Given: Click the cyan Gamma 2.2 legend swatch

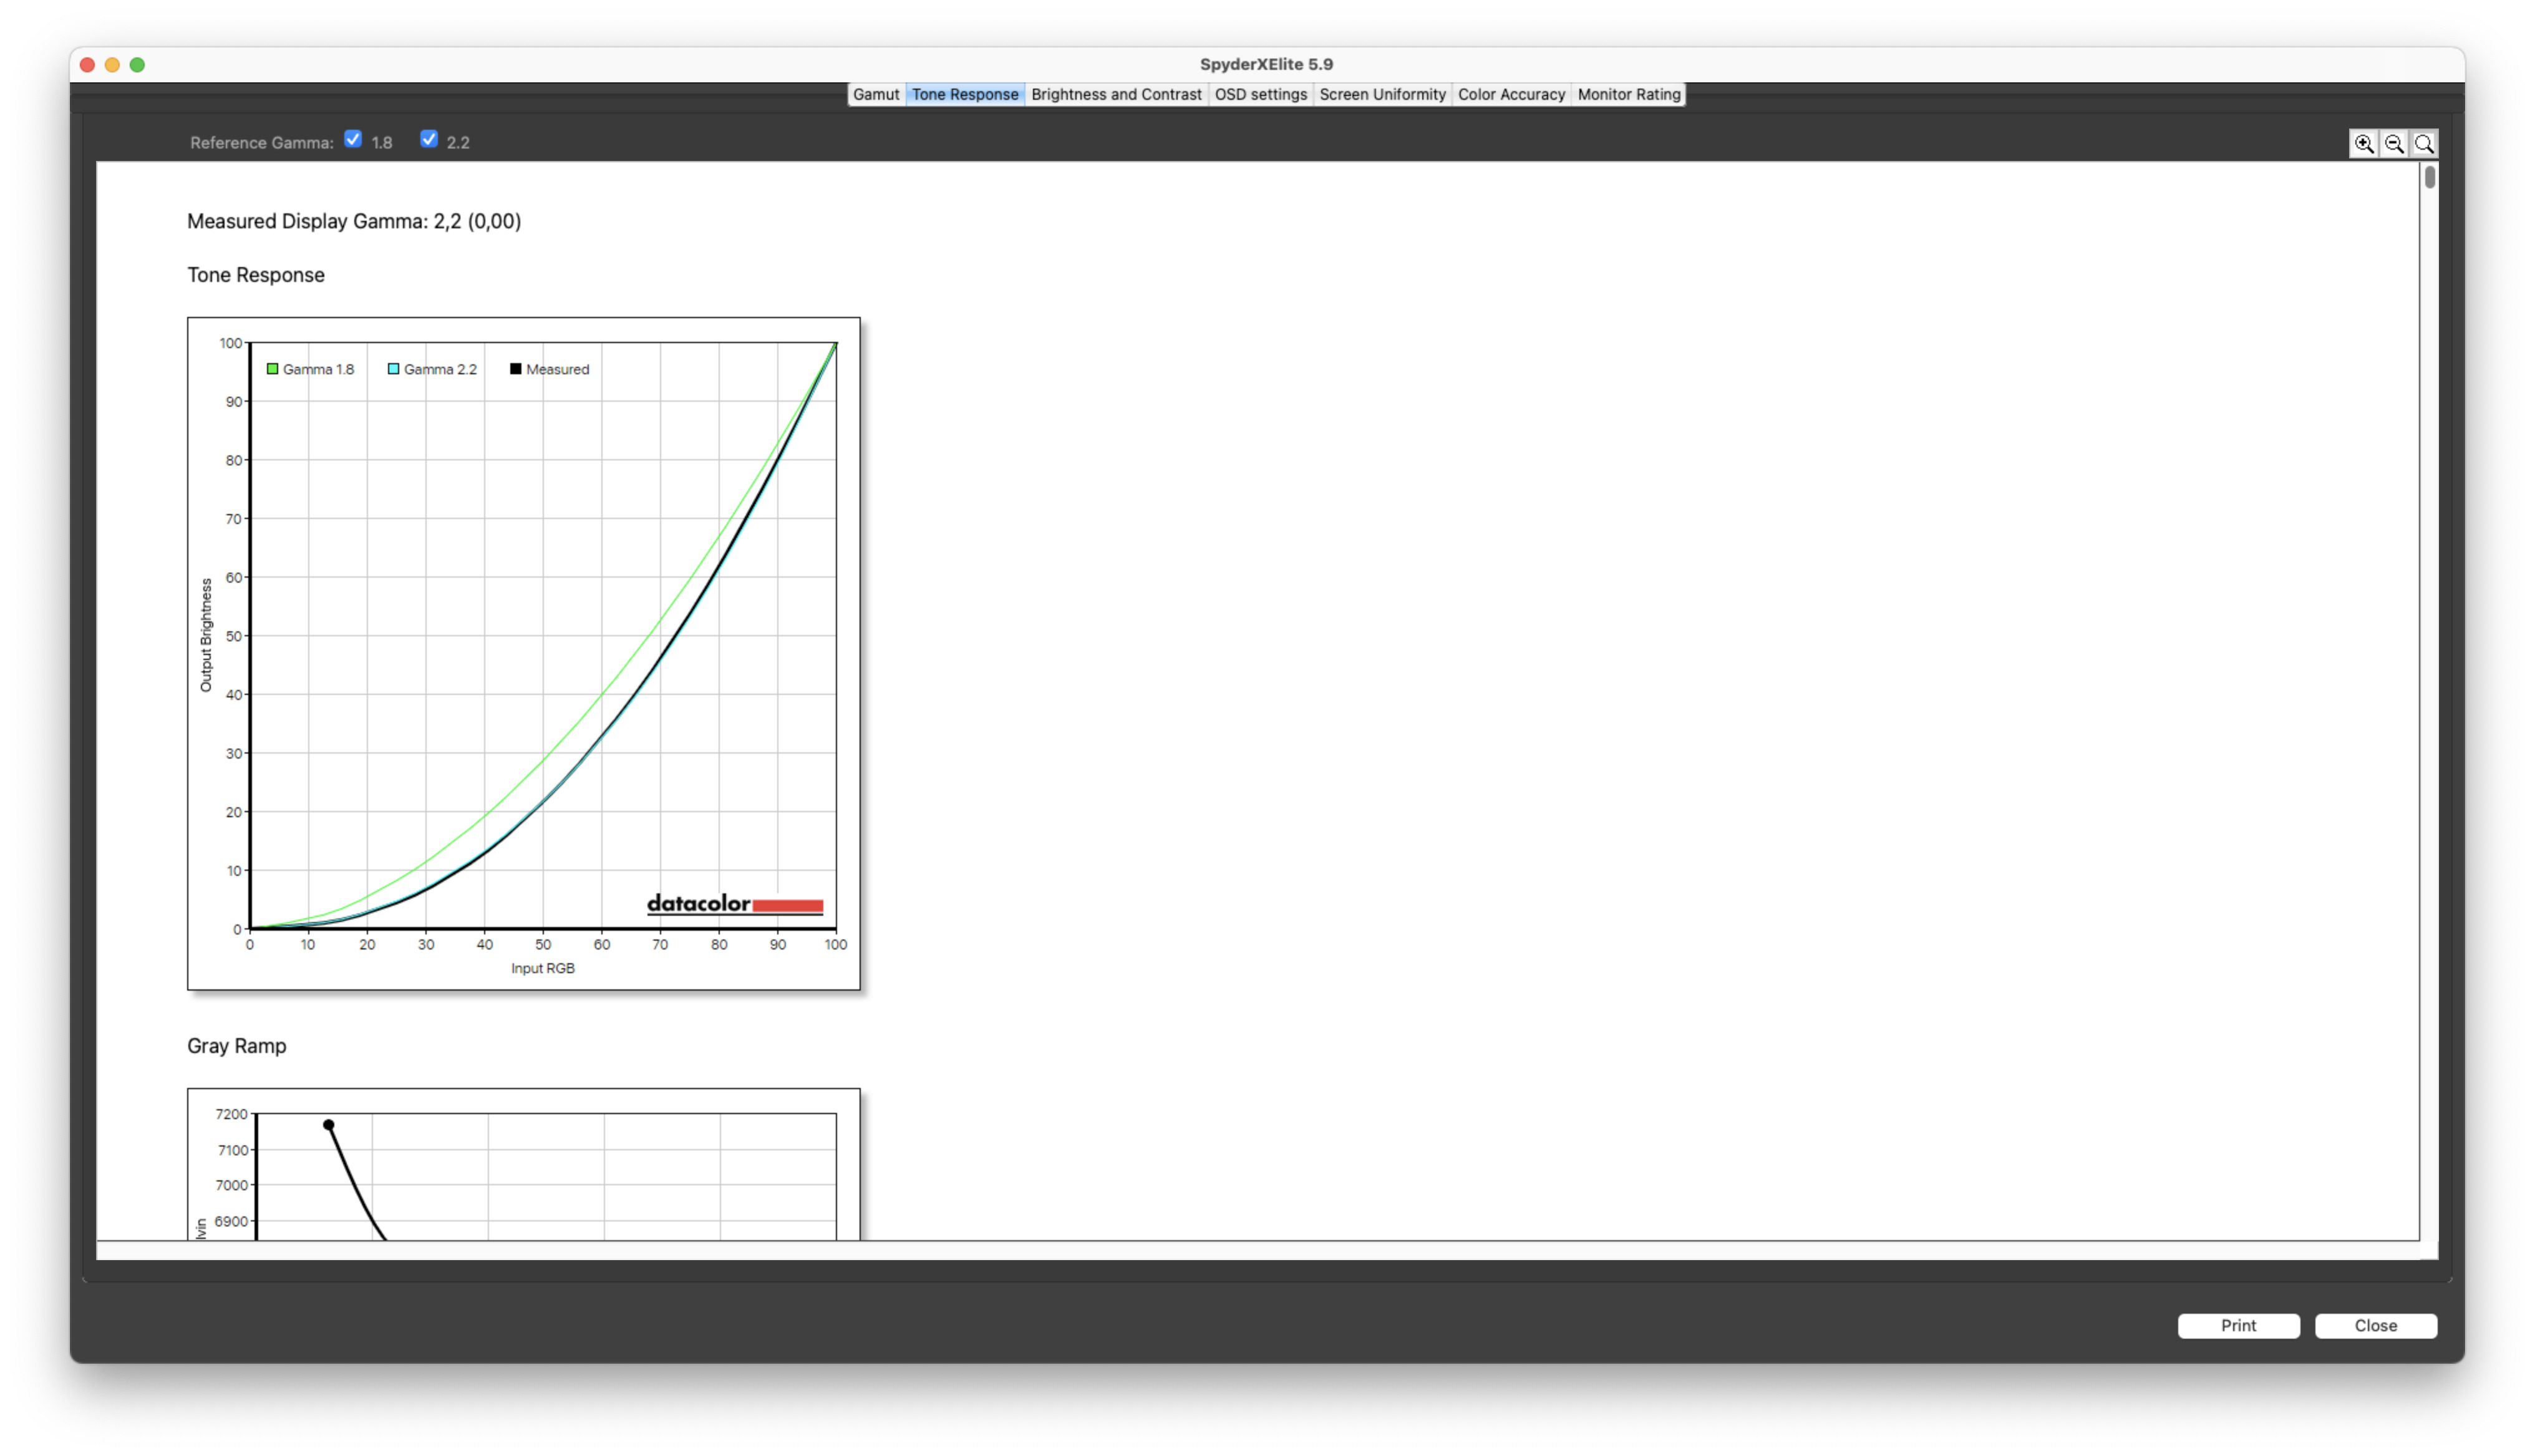Looking at the screenshot, I should tap(393, 369).
